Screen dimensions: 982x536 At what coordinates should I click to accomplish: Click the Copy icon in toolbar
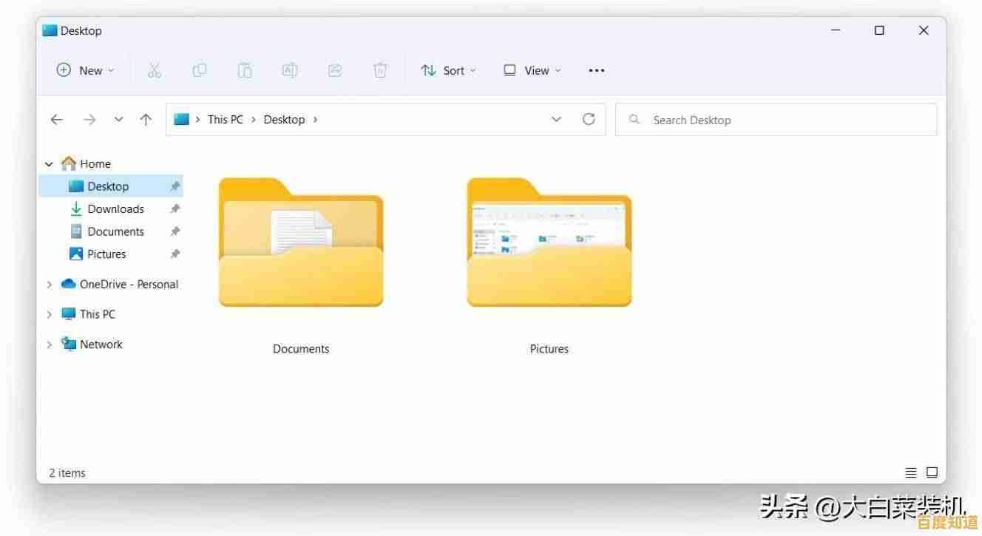(200, 70)
